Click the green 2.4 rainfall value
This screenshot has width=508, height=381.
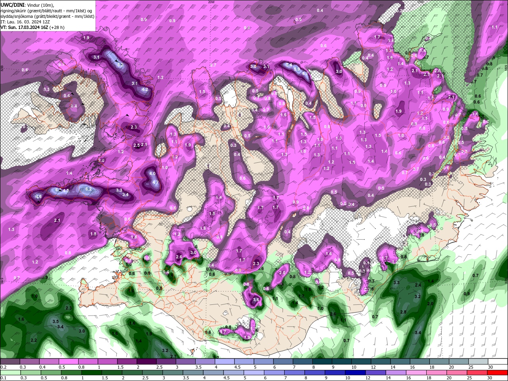pyautogui.click(x=418, y=285)
